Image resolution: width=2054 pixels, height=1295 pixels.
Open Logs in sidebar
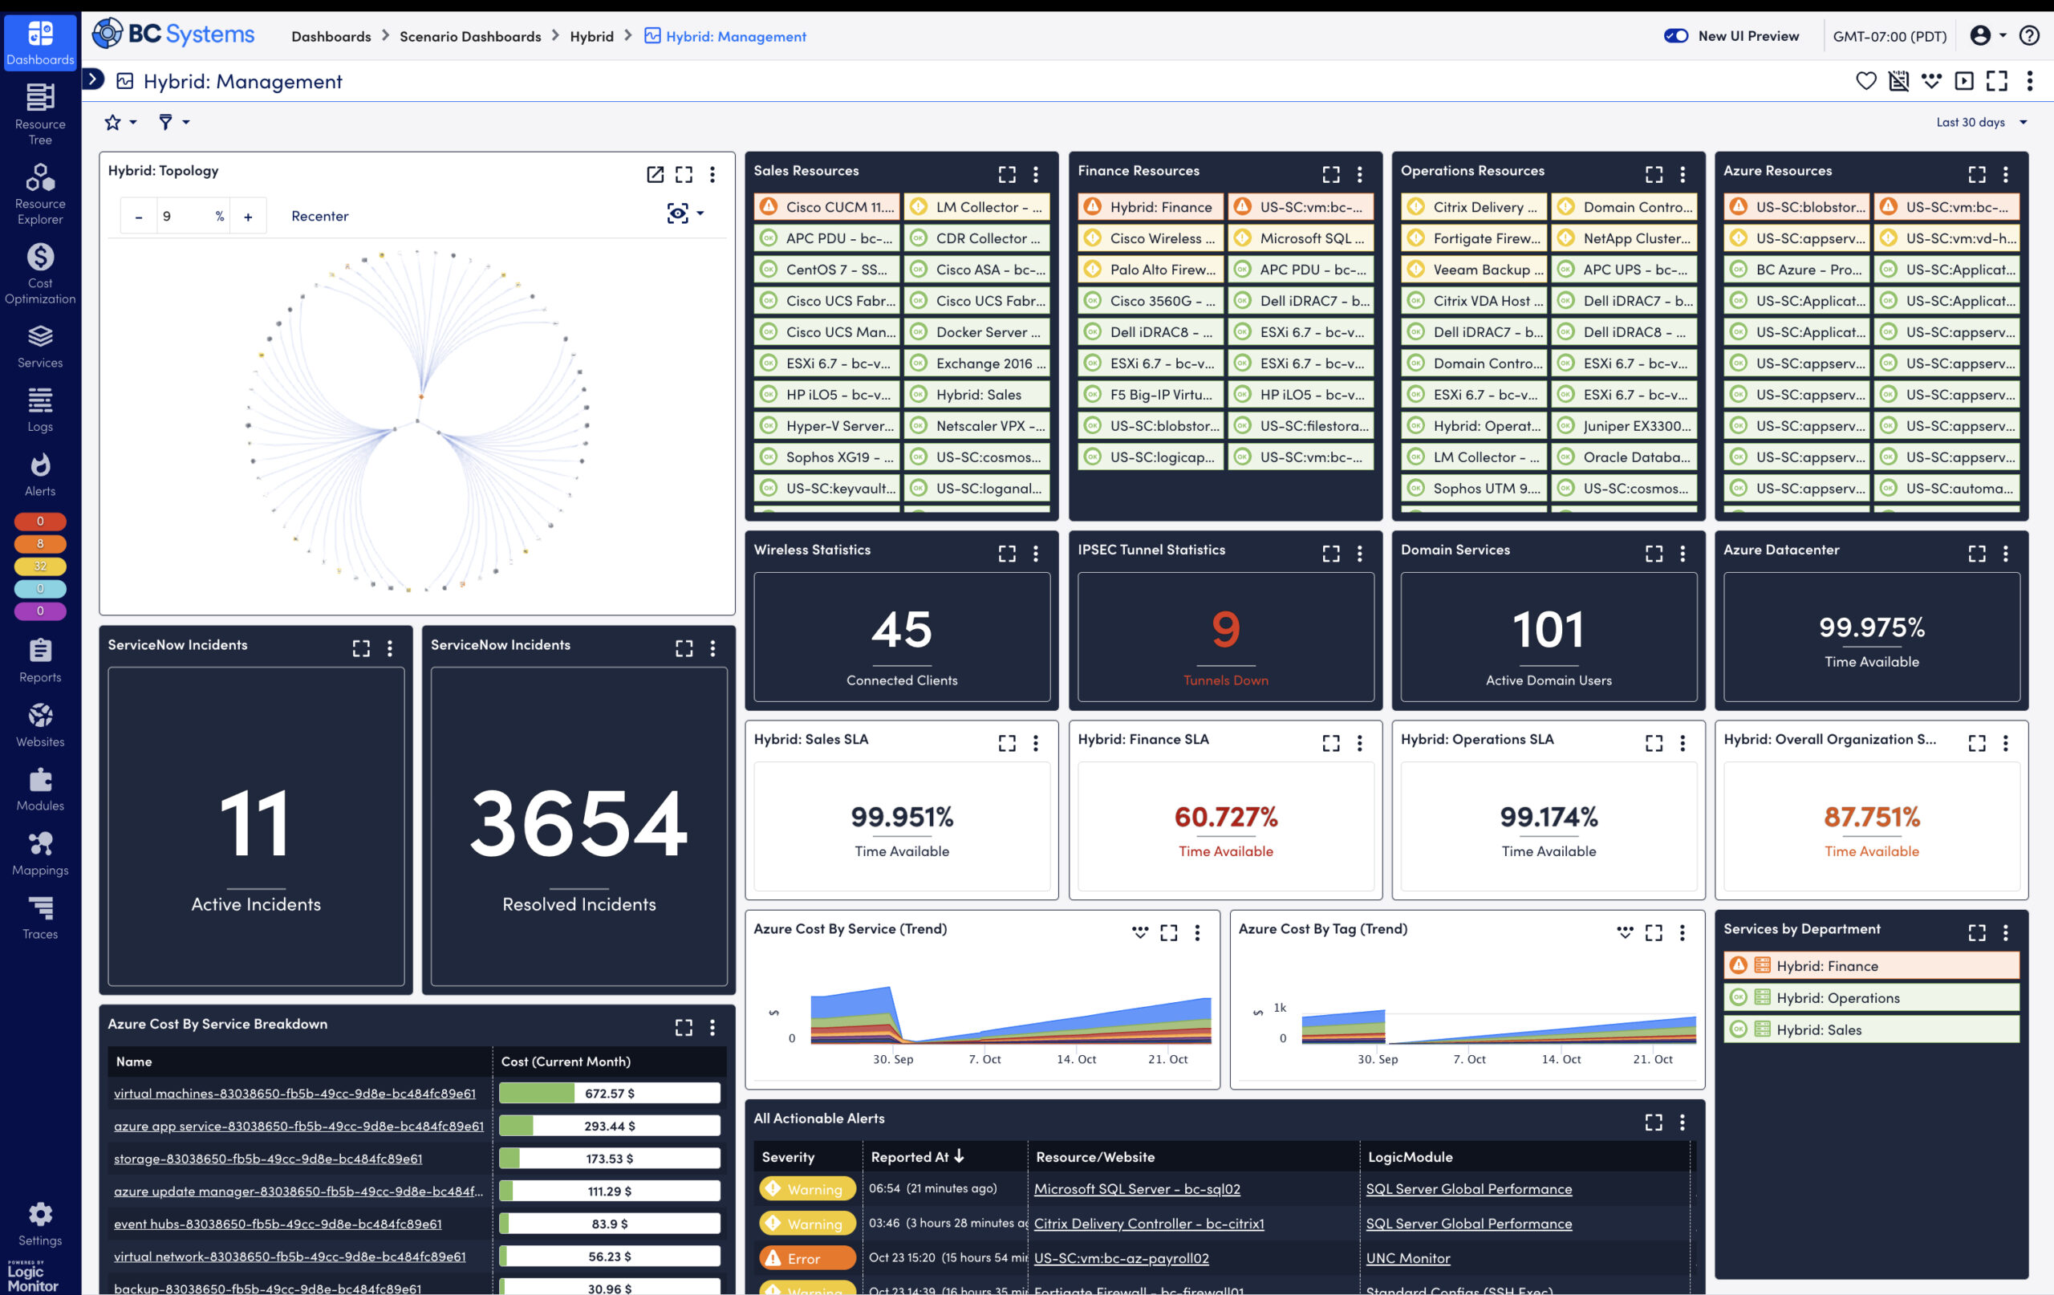pos(40,409)
